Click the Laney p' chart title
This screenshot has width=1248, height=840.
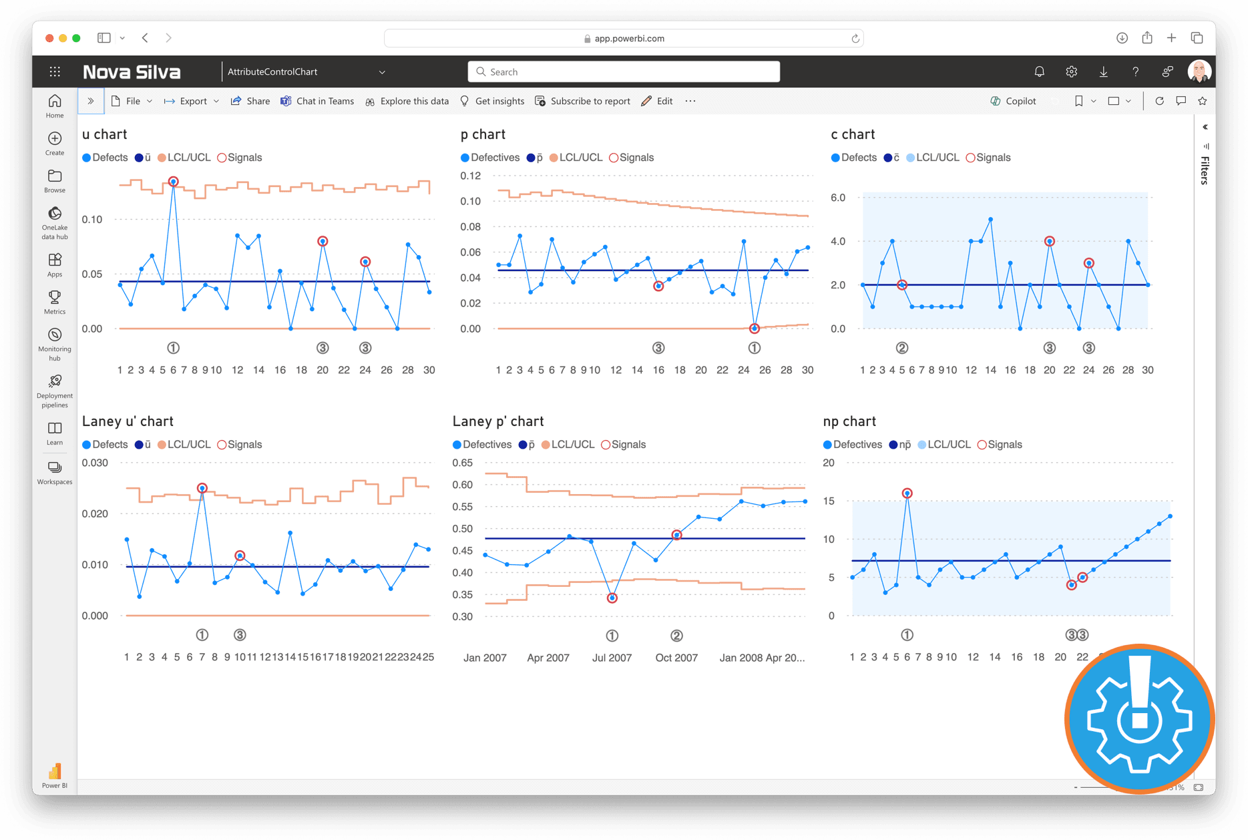[x=498, y=421]
